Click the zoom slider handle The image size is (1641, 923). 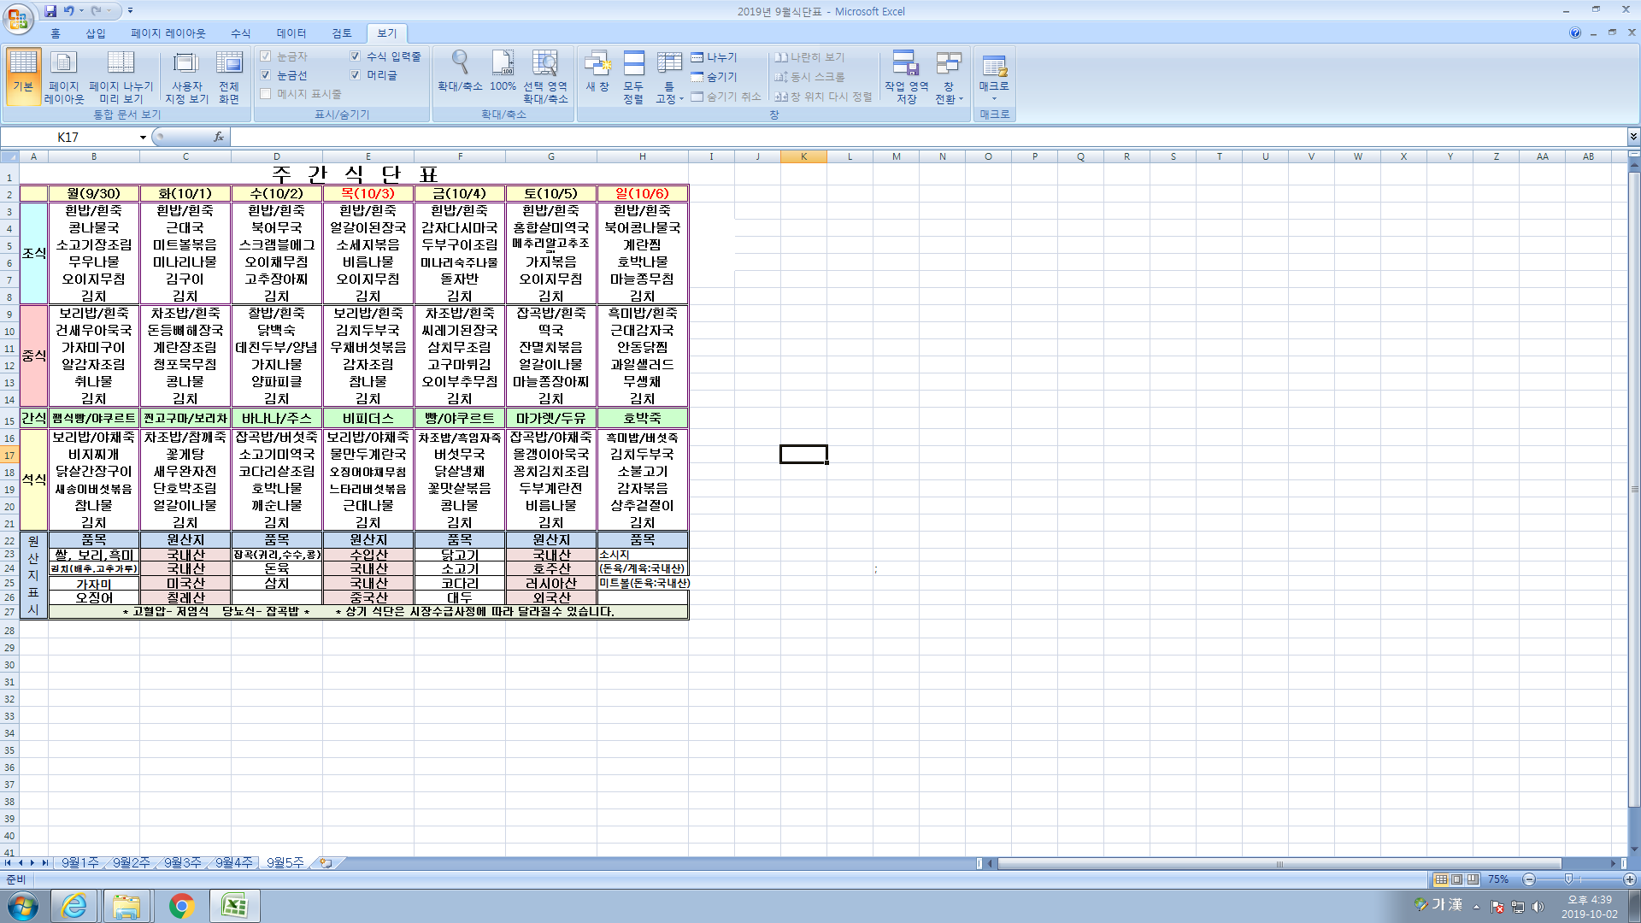(x=1568, y=879)
